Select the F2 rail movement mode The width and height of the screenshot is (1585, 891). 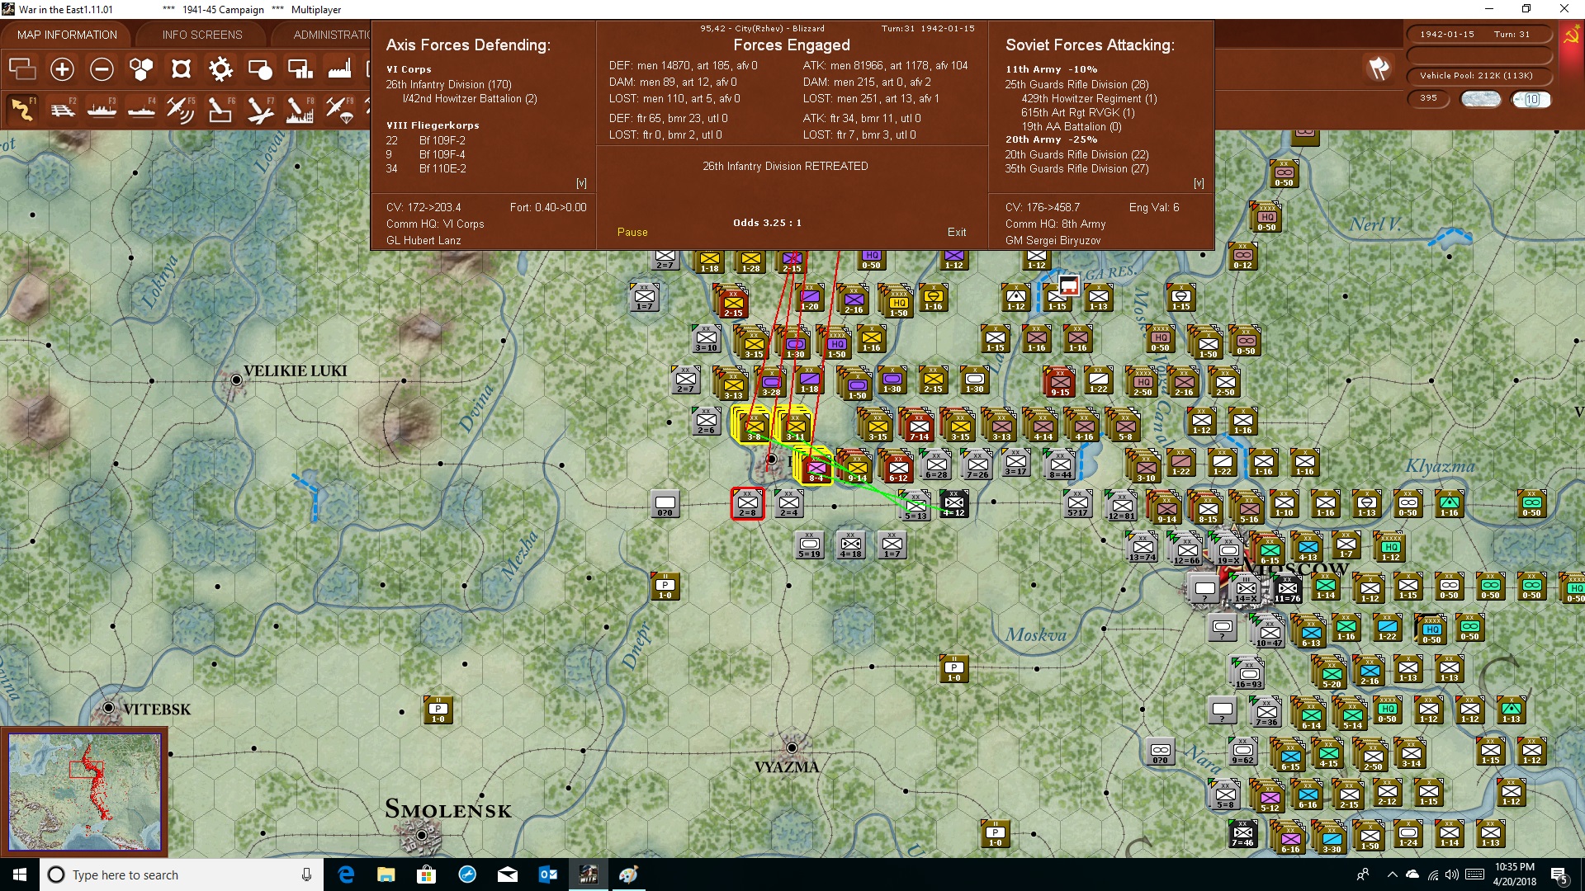pos(62,109)
